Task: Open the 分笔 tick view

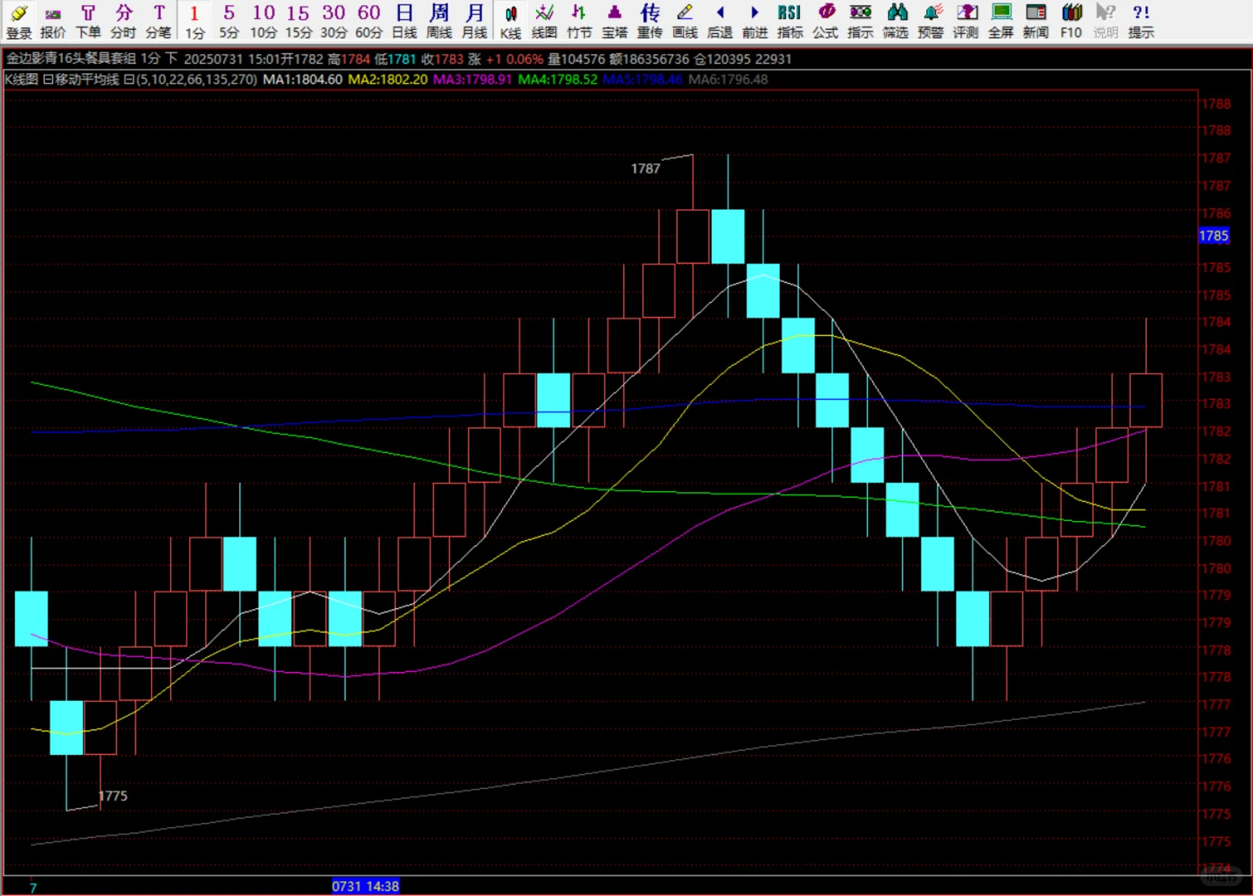Action: (x=158, y=22)
